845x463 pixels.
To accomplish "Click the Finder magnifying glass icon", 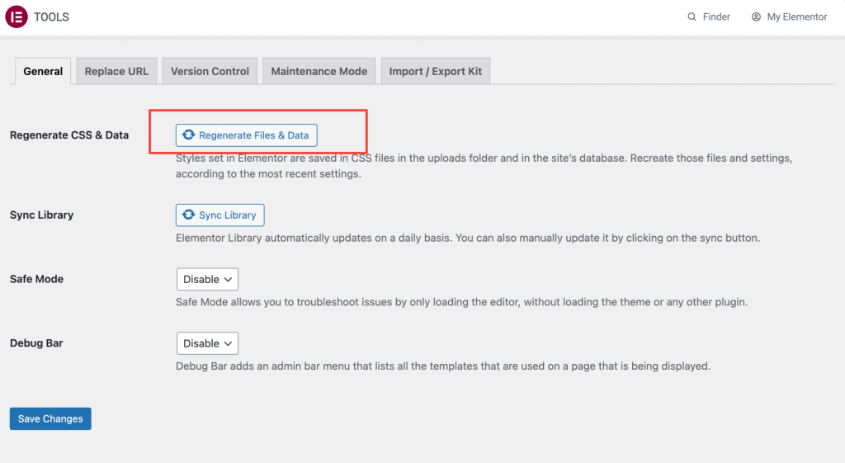I will pos(692,17).
